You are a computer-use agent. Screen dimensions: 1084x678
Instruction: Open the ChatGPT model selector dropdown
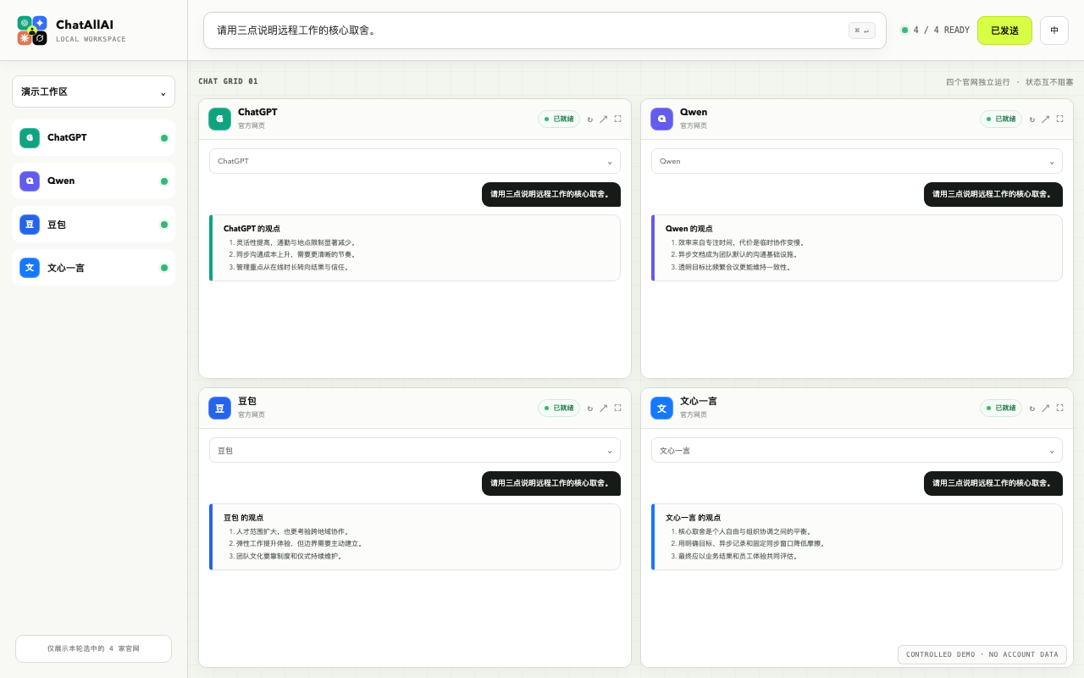(415, 161)
